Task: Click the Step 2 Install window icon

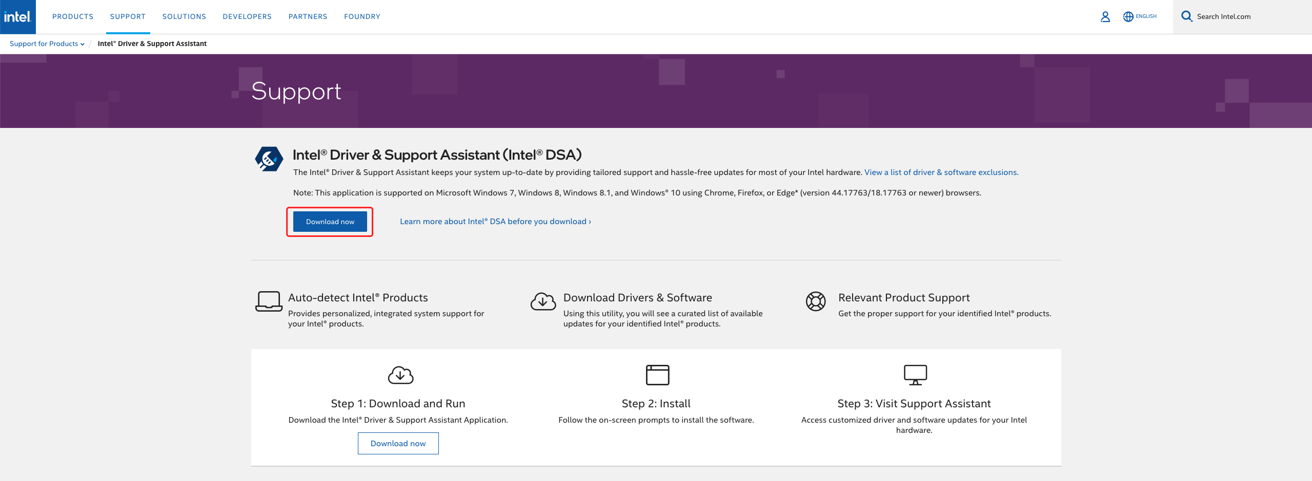Action: point(657,375)
